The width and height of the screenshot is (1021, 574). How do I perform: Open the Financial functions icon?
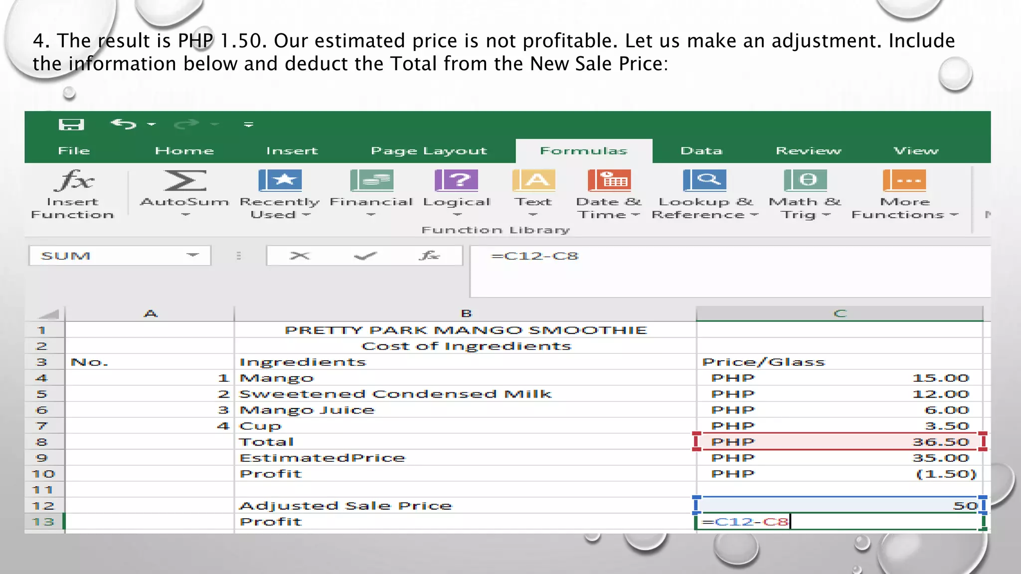click(x=371, y=180)
